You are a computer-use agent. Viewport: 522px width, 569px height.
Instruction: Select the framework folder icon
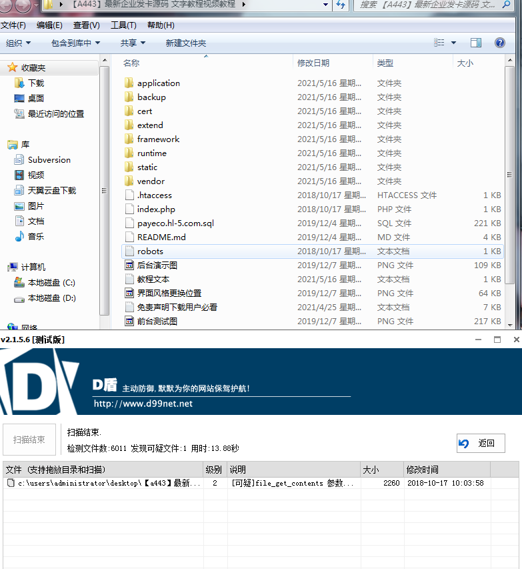point(129,139)
